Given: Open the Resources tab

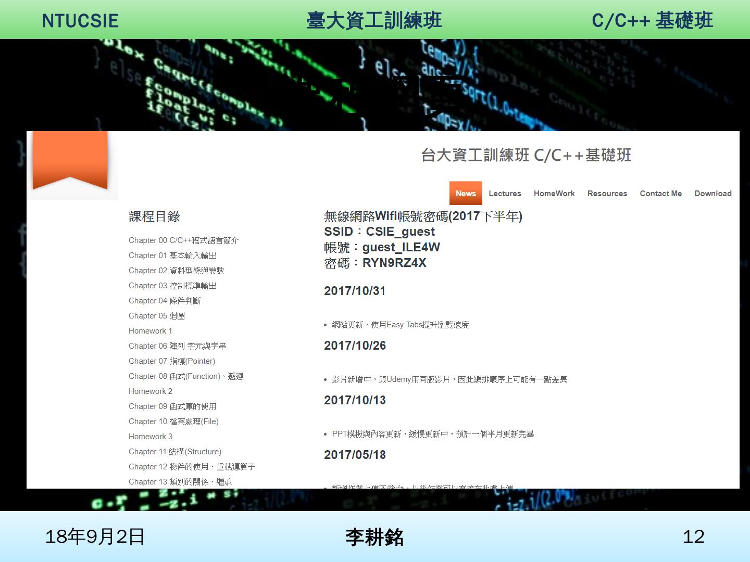Looking at the screenshot, I should (607, 194).
